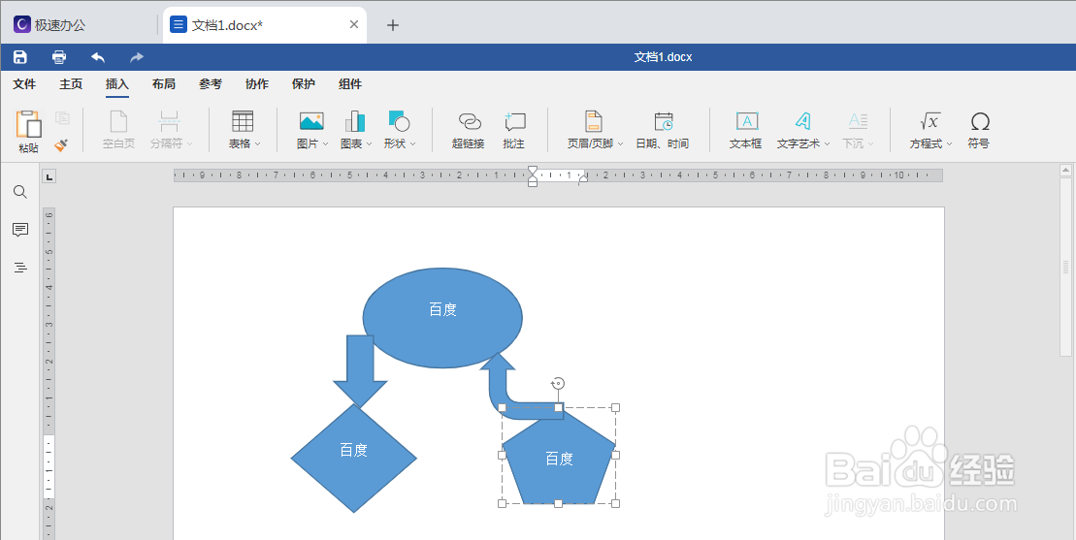The height and width of the screenshot is (540, 1076).
Task: Click the copy icon beside Paste
Action: (62, 118)
